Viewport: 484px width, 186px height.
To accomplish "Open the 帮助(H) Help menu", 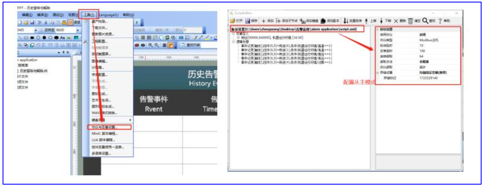I will pos(129,15).
